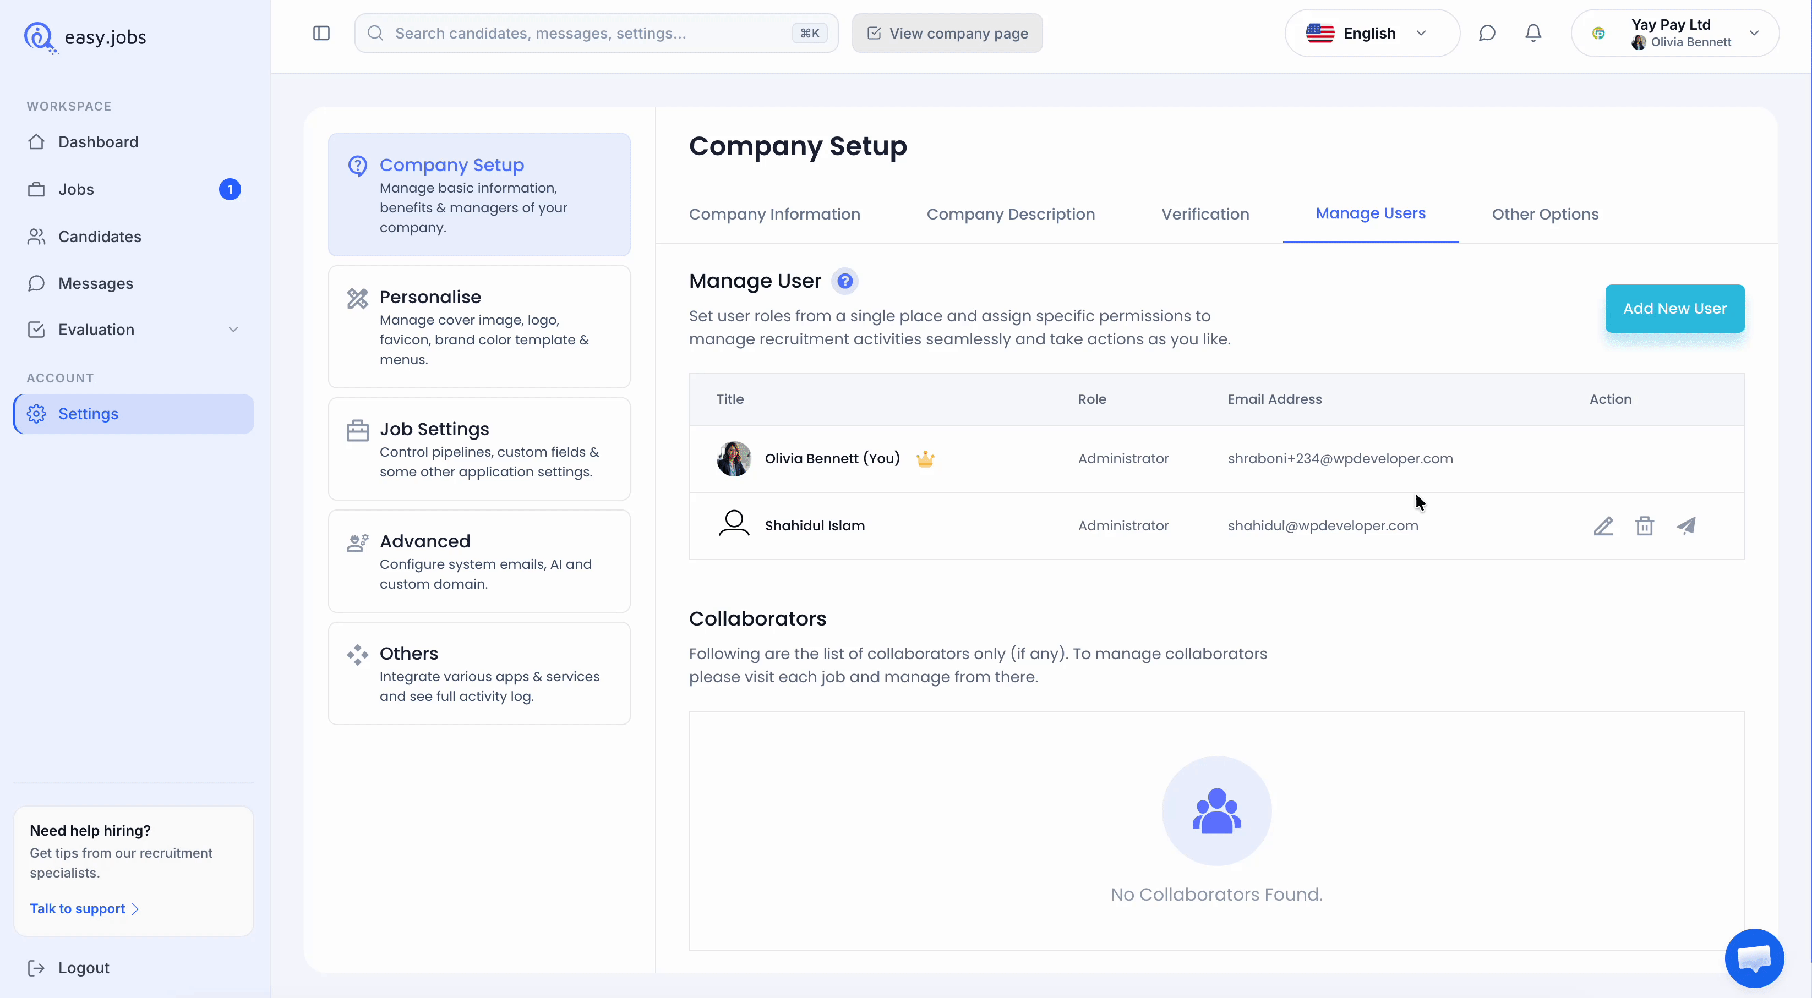Open Candidates in sidebar
This screenshot has width=1812, height=998.
coord(134,237)
